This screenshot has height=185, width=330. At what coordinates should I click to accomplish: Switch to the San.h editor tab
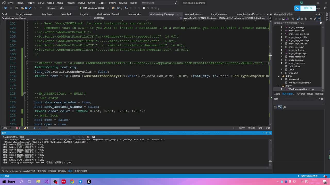(x=5, y=14)
